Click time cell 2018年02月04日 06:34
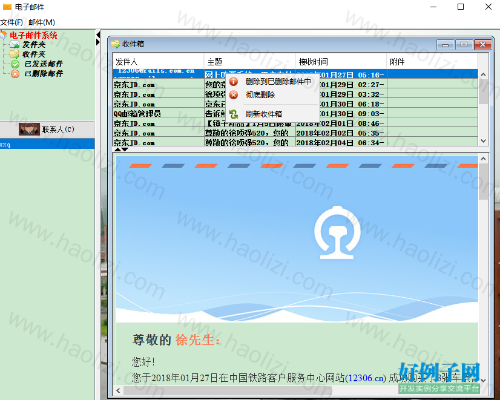 [x=341, y=142]
